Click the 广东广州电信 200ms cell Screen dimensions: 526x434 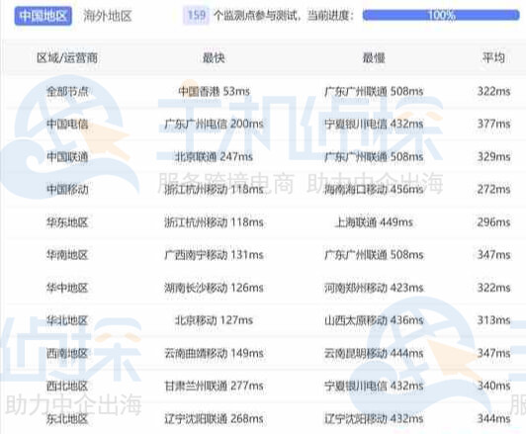(214, 125)
